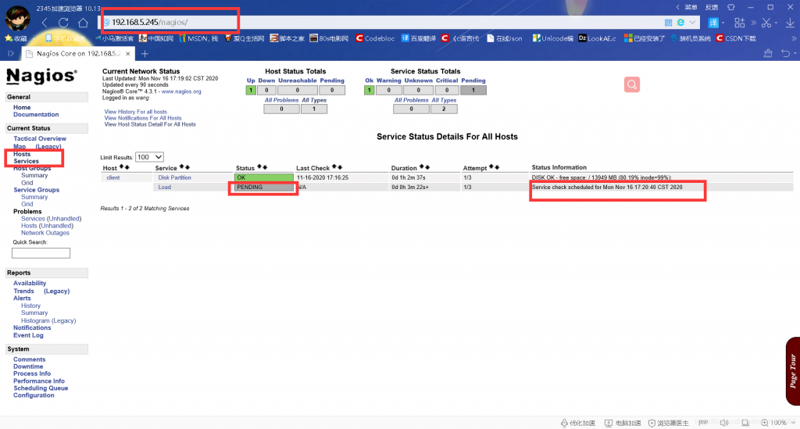Click the zoom 100% magnifier icon
Image resolution: width=800 pixels, height=429 pixels.
(x=762, y=422)
